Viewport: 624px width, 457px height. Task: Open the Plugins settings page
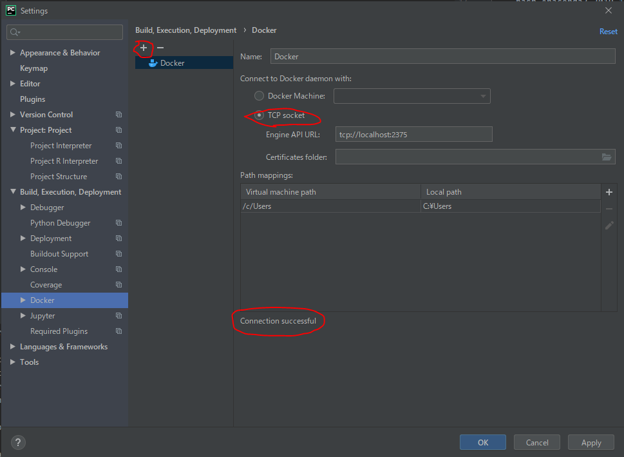click(x=33, y=99)
